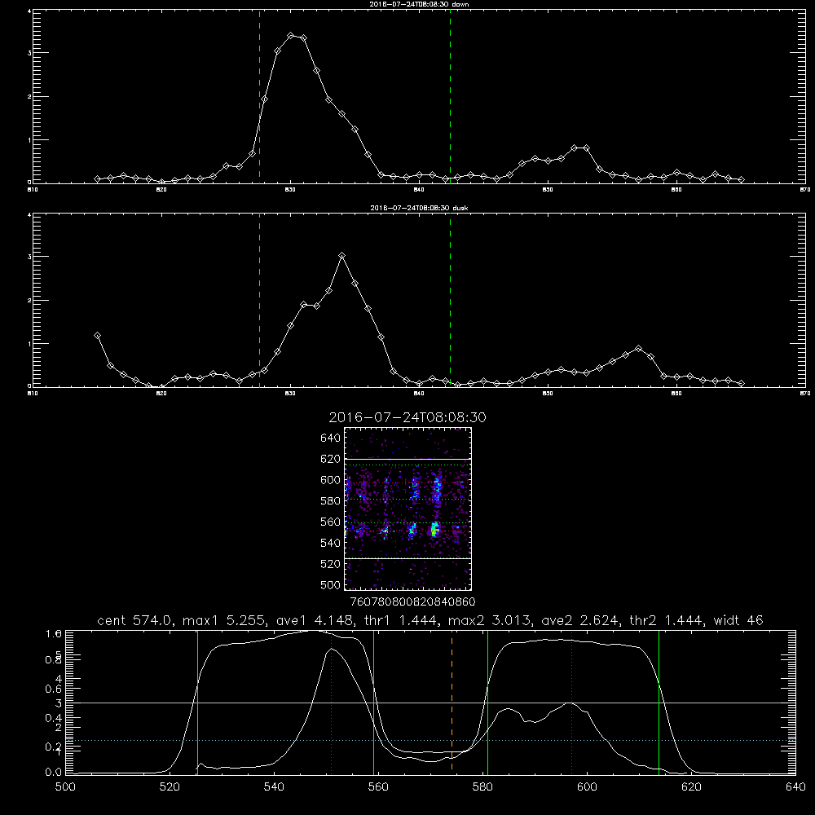This screenshot has height=815, width=815.
Task: Click spectrogram y-axis label 520
Action: pyautogui.click(x=330, y=564)
